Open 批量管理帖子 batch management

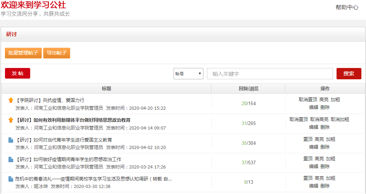(x=23, y=53)
